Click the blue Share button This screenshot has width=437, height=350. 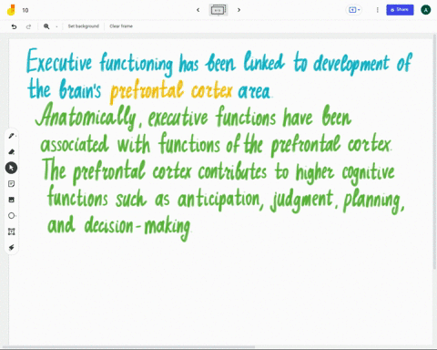click(x=400, y=10)
